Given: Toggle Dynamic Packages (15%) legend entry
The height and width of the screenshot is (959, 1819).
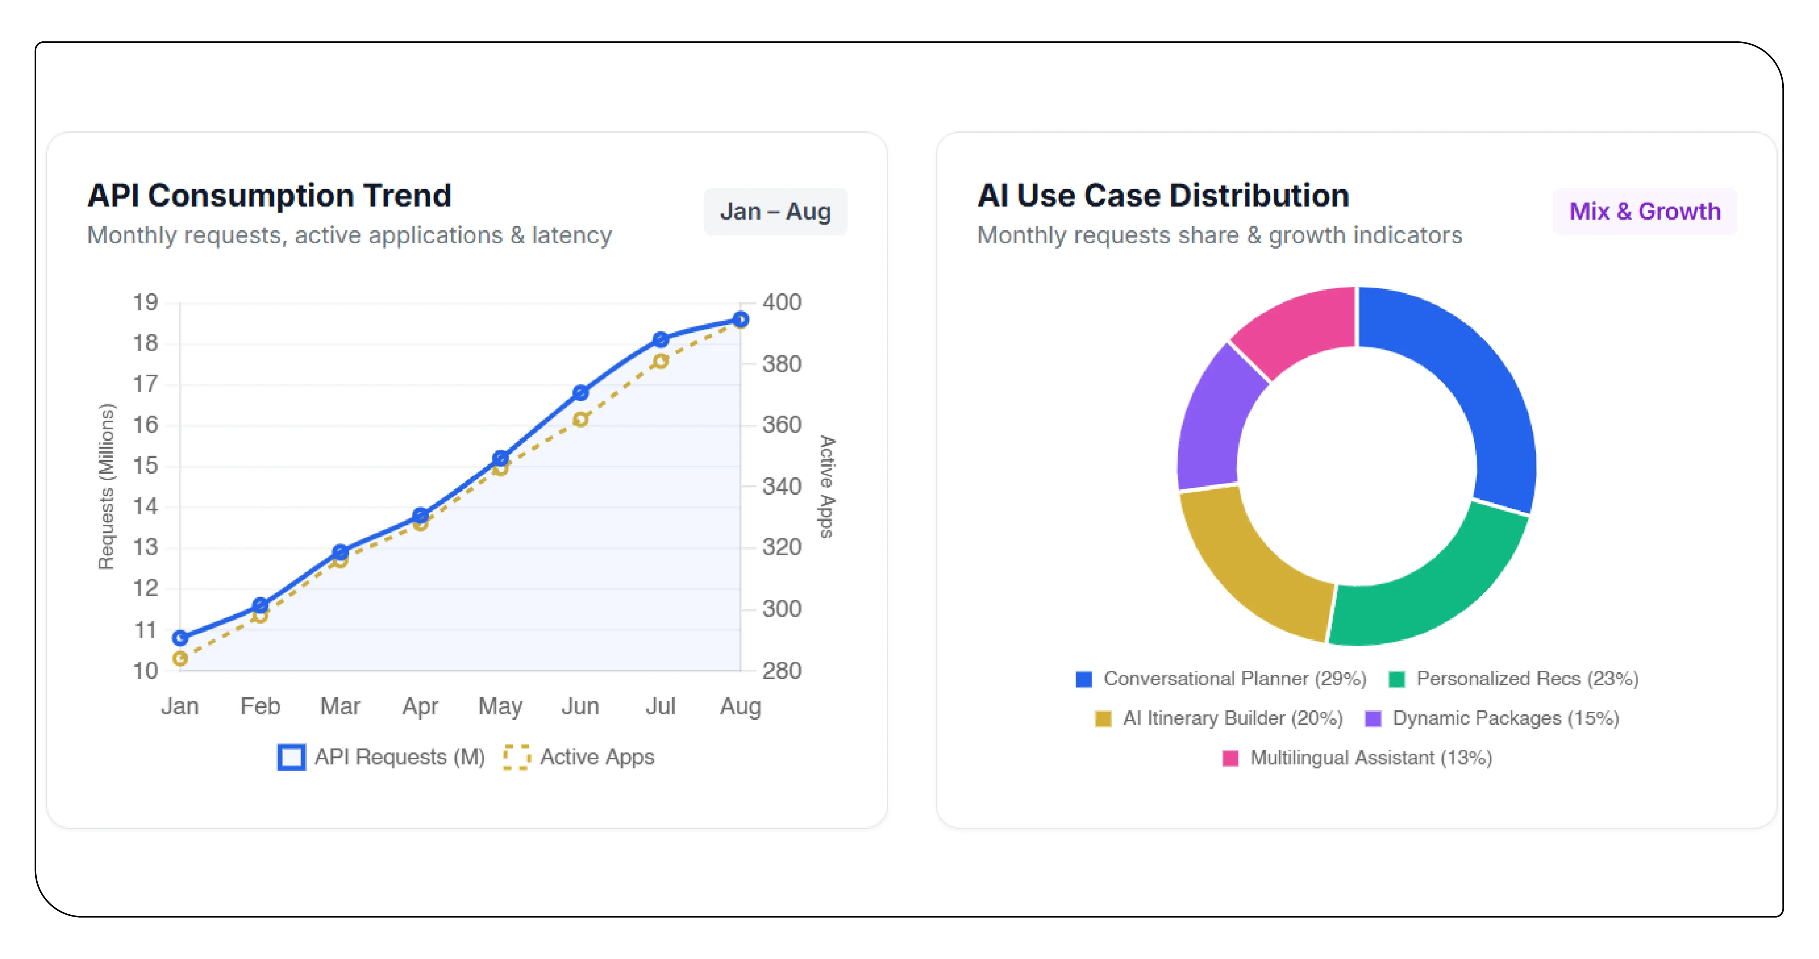Looking at the screenshot, I should [x=1491, y=718].
